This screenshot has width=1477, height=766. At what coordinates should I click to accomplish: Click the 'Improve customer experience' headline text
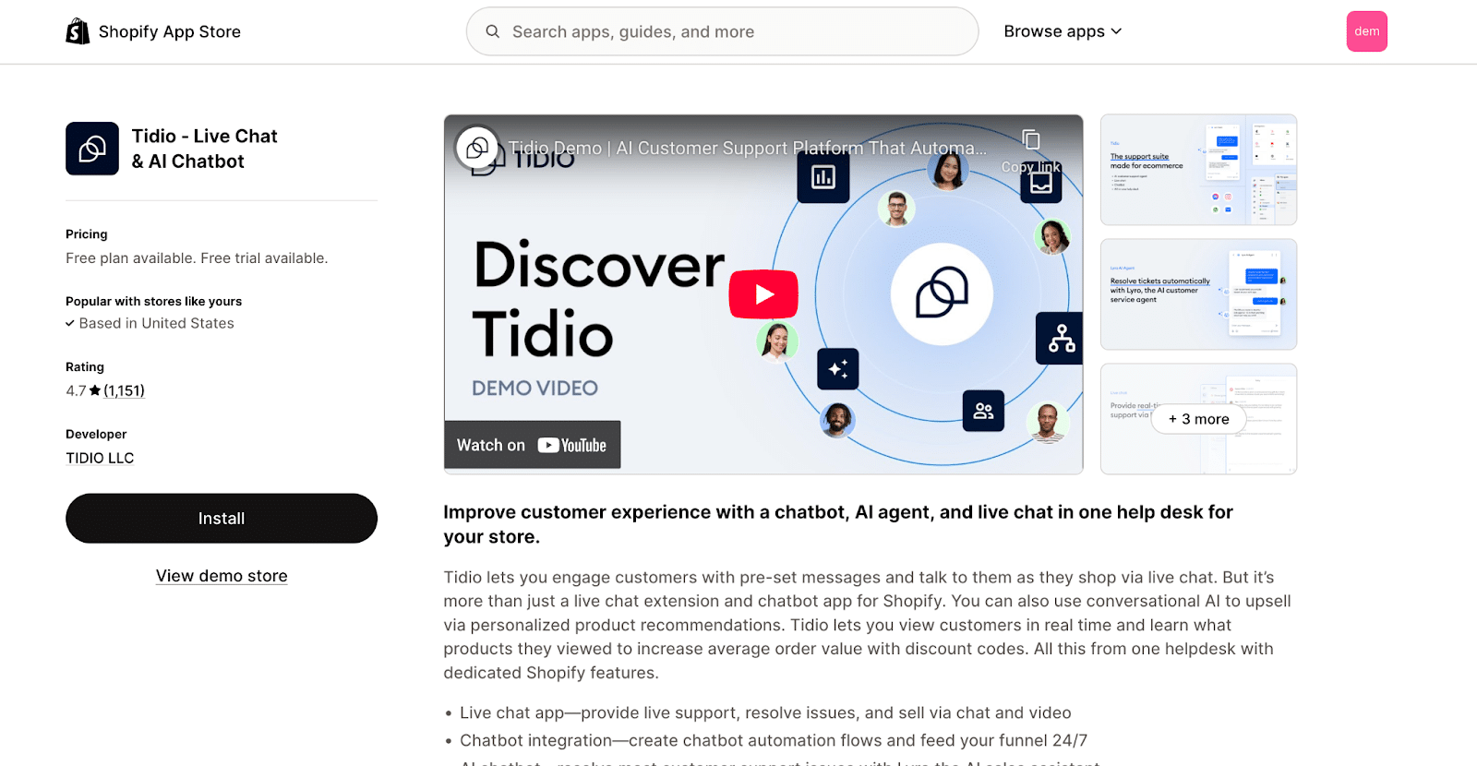pyautogui.click(x=838, y=524)
